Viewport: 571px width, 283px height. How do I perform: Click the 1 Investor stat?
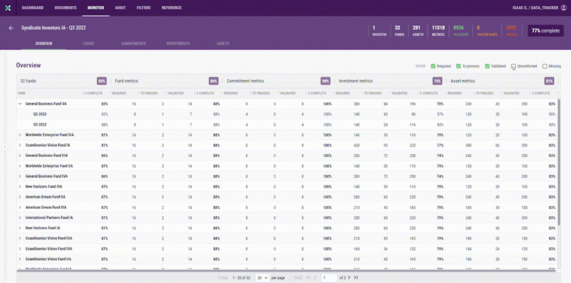coord(379,30)
